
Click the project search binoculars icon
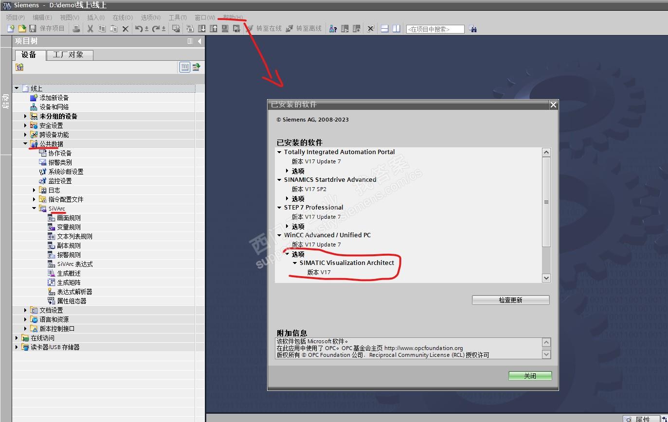point(473,29)
